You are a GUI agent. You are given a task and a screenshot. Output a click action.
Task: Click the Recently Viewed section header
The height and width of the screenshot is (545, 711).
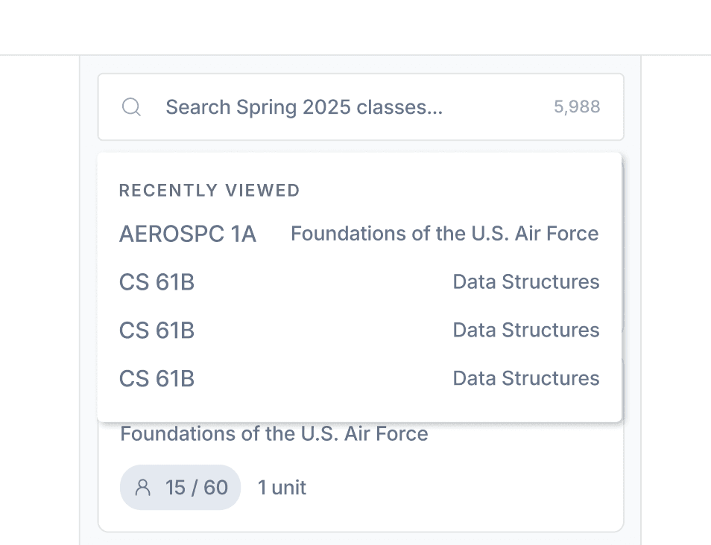[209, 191]
